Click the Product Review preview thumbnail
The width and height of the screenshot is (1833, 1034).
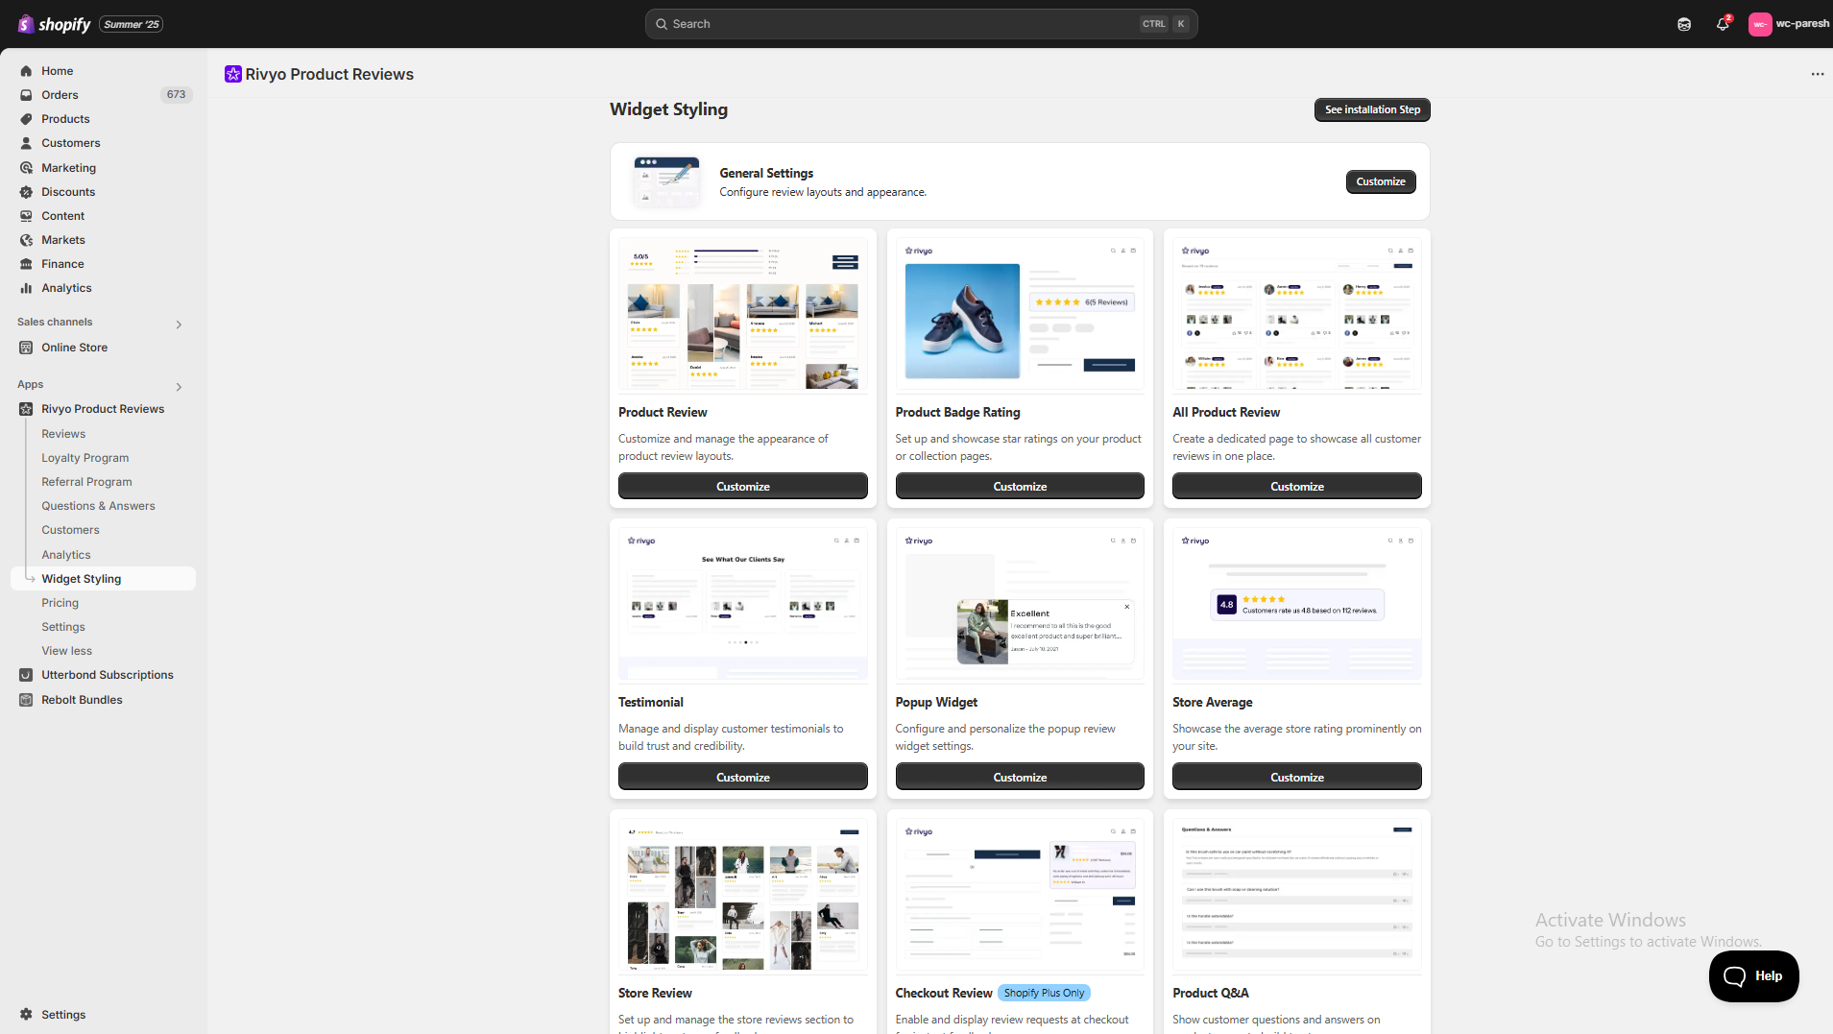(742, 314)
